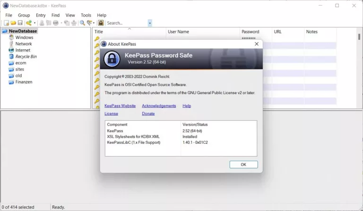Open the Donate link
Screen dimensions: 363x211
click(148, 114)
